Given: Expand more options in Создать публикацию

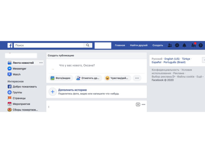Looking at the screenshot, I should click(x=137, y=78).
